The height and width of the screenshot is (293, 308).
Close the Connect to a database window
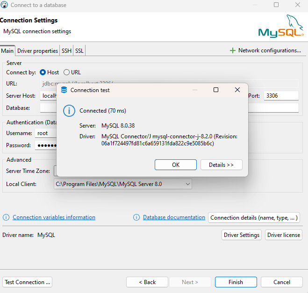click(x=298, y=5)
